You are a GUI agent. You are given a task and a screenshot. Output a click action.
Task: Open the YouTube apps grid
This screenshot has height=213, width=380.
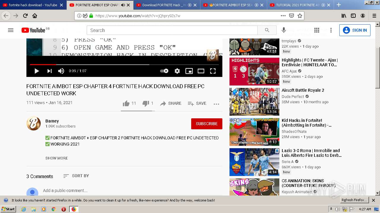pyautogui.click(x=317, y=30)
